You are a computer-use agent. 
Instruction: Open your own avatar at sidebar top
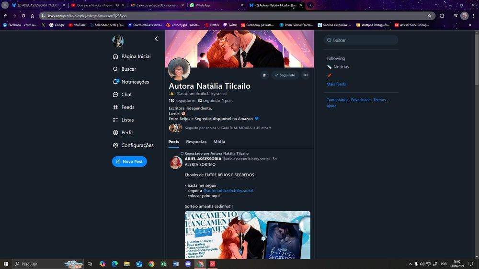[118, 41]
